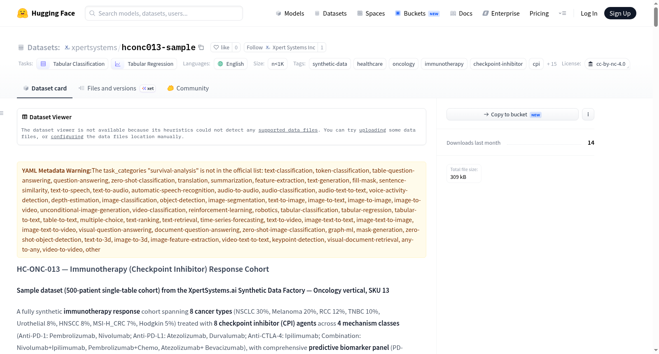Click the Dataset Viewer table icon
Image resolution: width=659 pixels, height=354 pixels.
click(25, 117)
